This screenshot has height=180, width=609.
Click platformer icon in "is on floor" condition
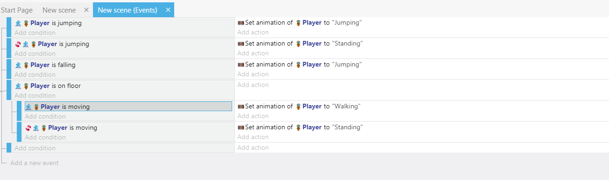pyautogui.click(x=18, y=86)
